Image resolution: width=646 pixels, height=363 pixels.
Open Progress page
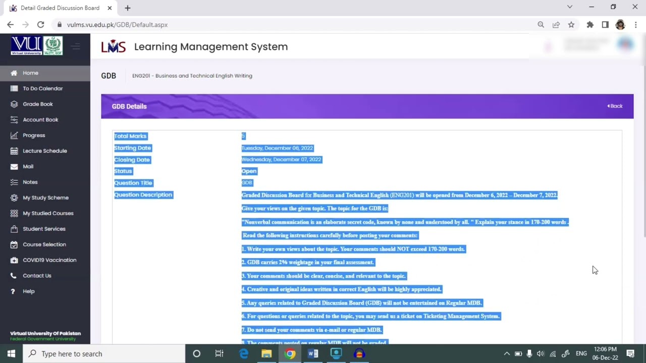pos(34,136)
